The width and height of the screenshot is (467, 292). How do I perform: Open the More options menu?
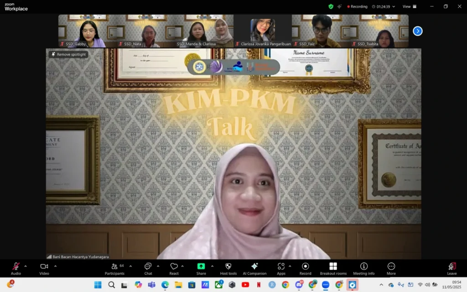[x=391, y=268]
